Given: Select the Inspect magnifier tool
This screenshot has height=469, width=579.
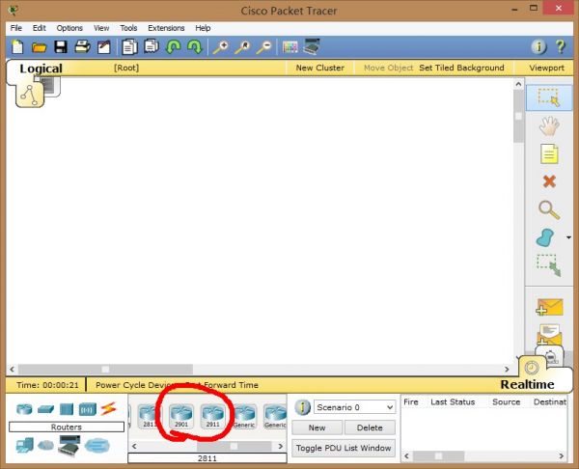Looking at the screenshot, I should tap(549, 209).
